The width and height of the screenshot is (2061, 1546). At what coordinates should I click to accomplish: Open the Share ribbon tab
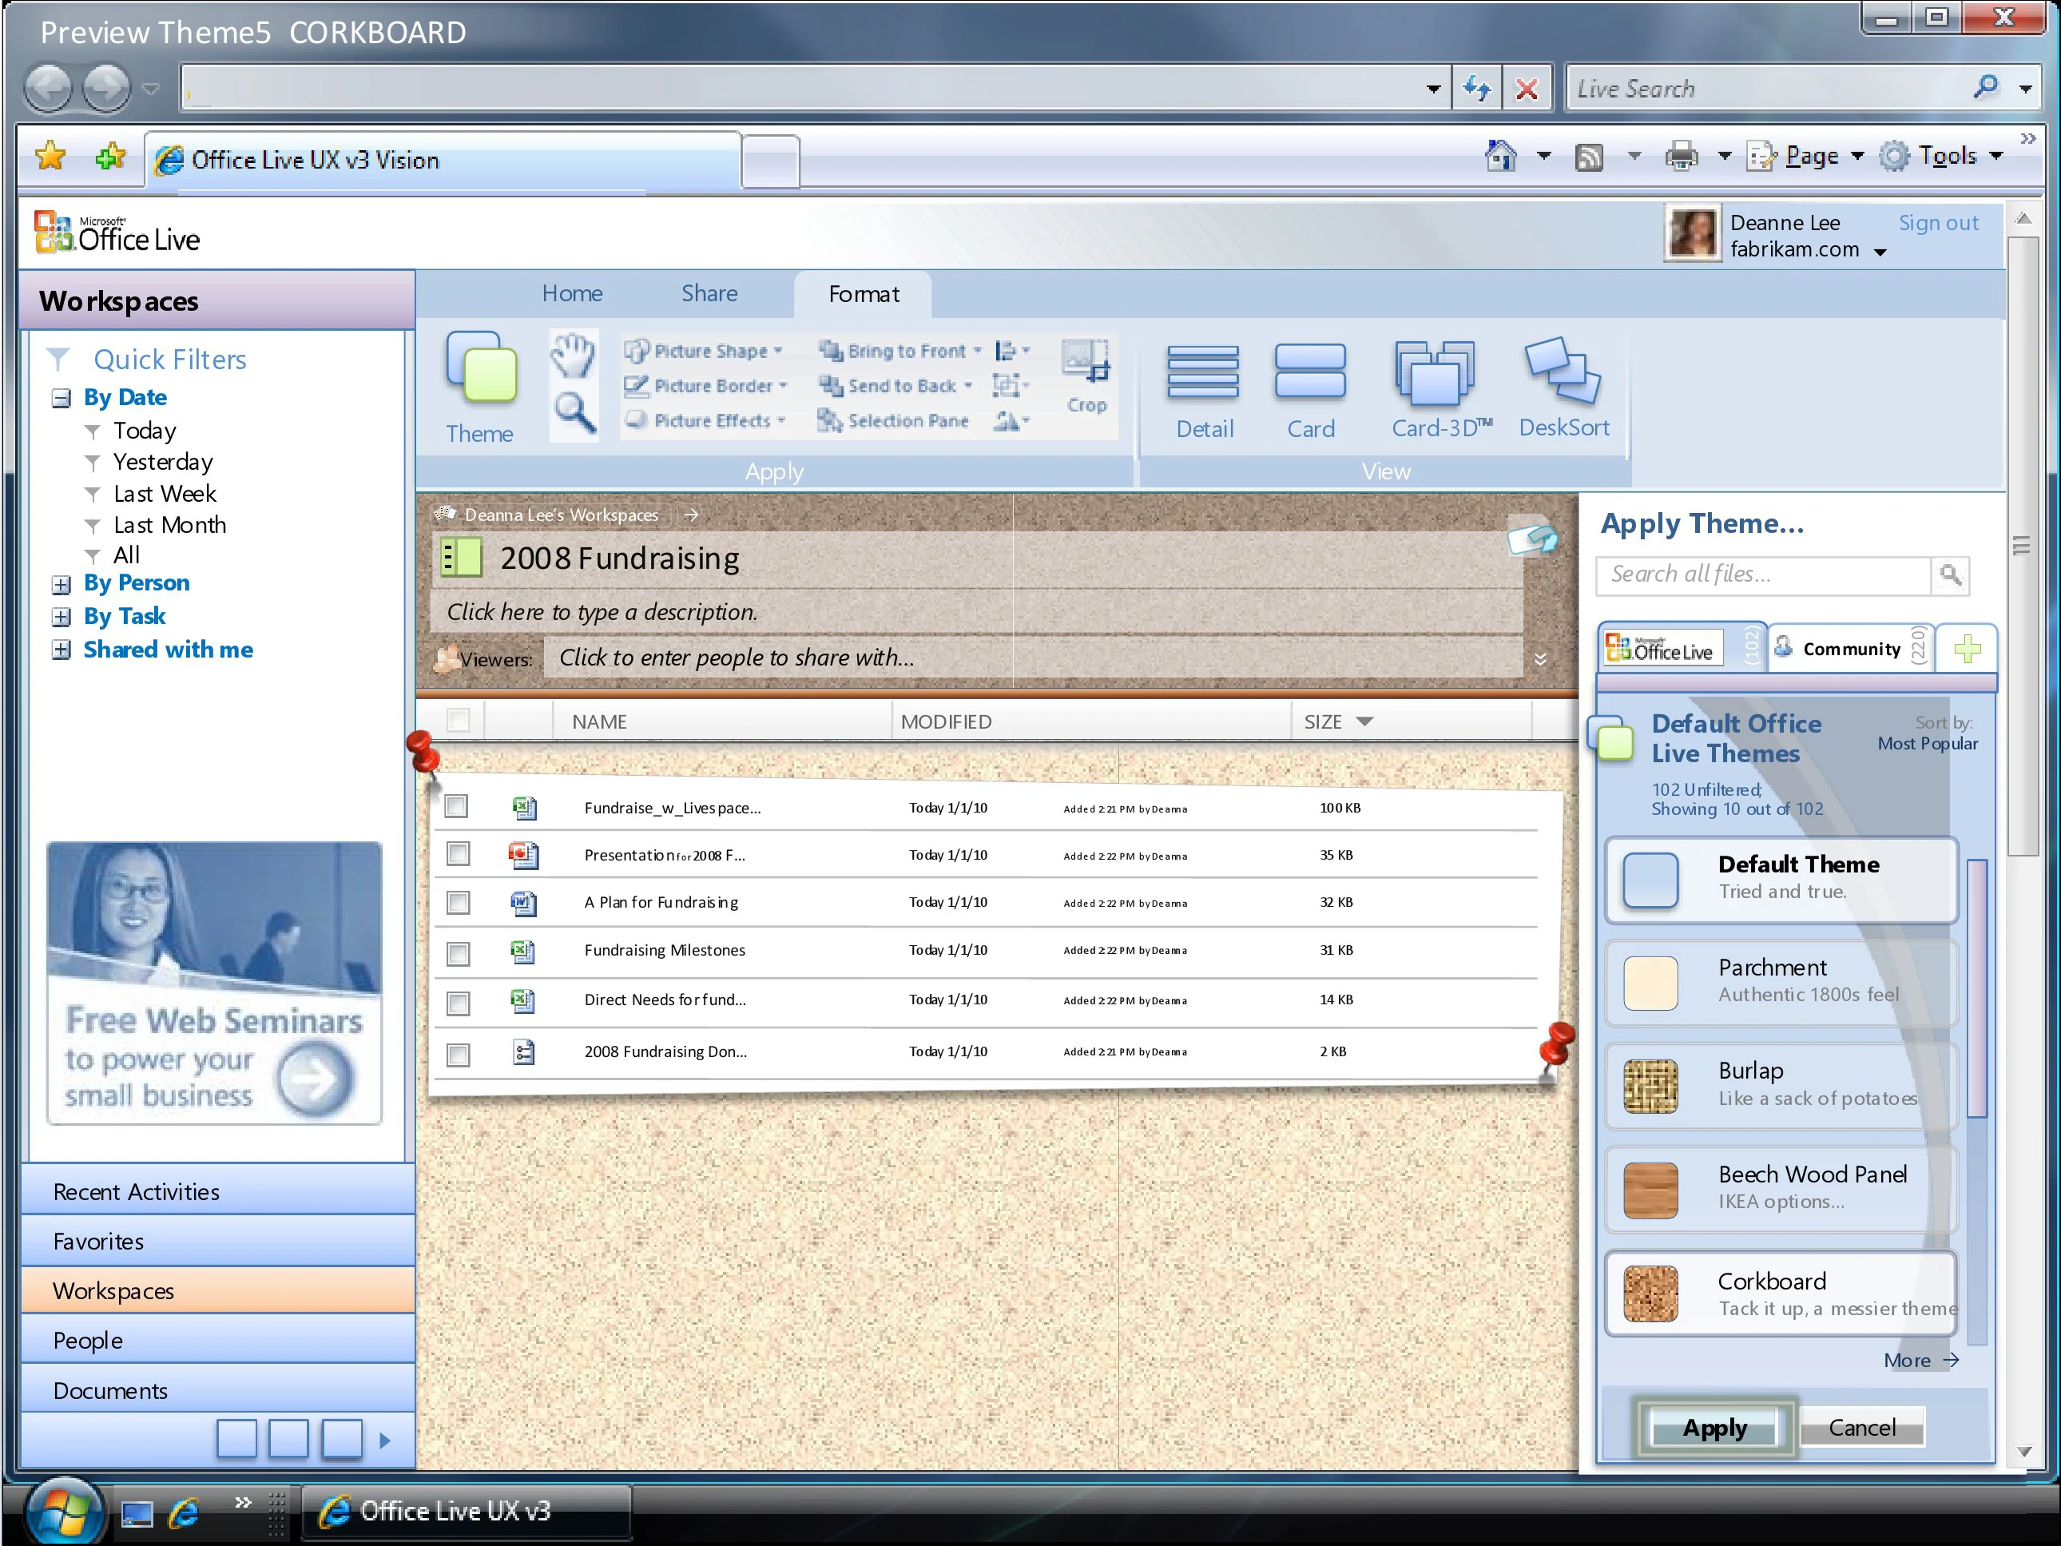coord(709,293)
